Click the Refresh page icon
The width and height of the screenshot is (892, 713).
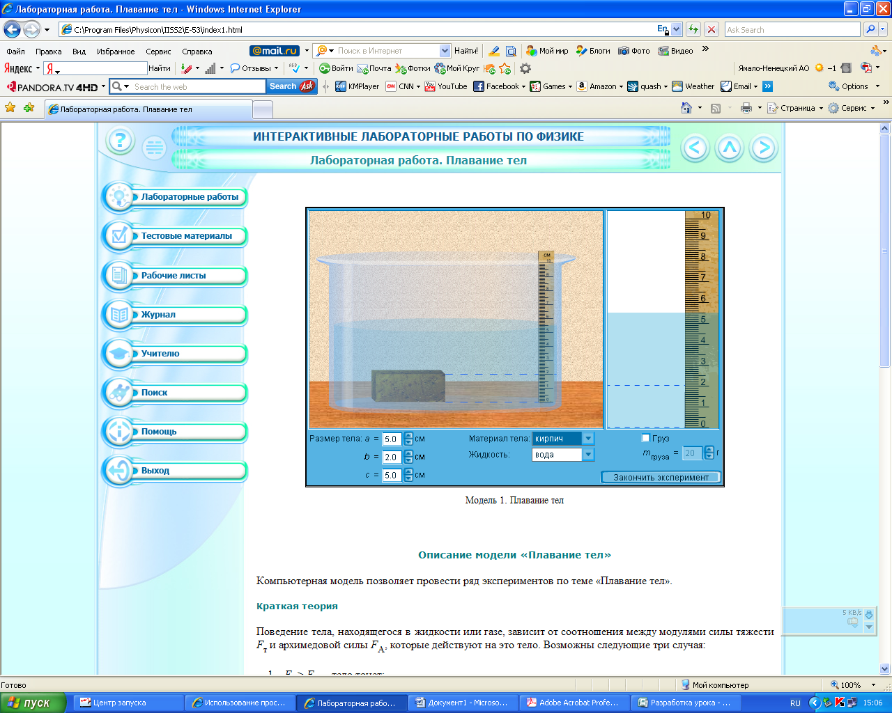(693, 29)
